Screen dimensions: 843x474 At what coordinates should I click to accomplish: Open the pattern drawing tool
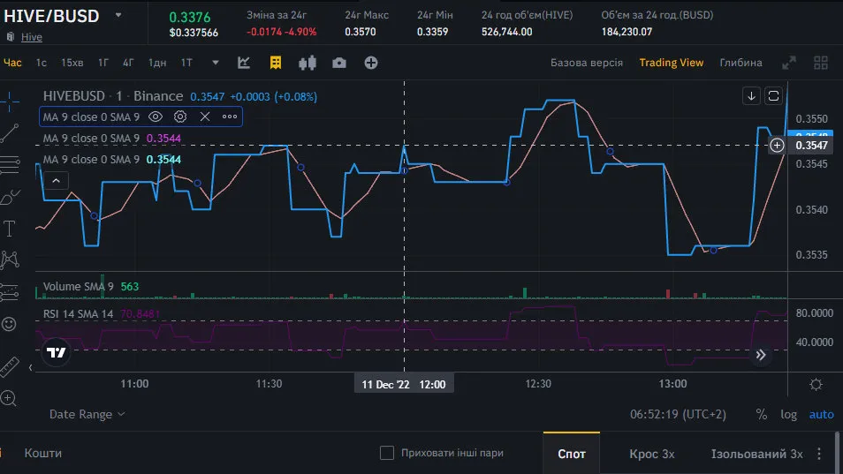(x=10, y=260)
